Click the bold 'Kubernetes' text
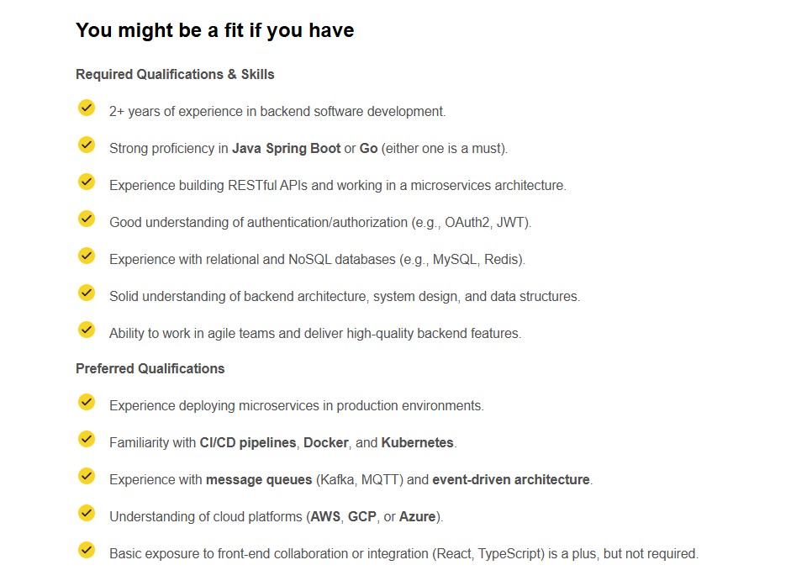 pyautogui.click(x=418, y=442)
